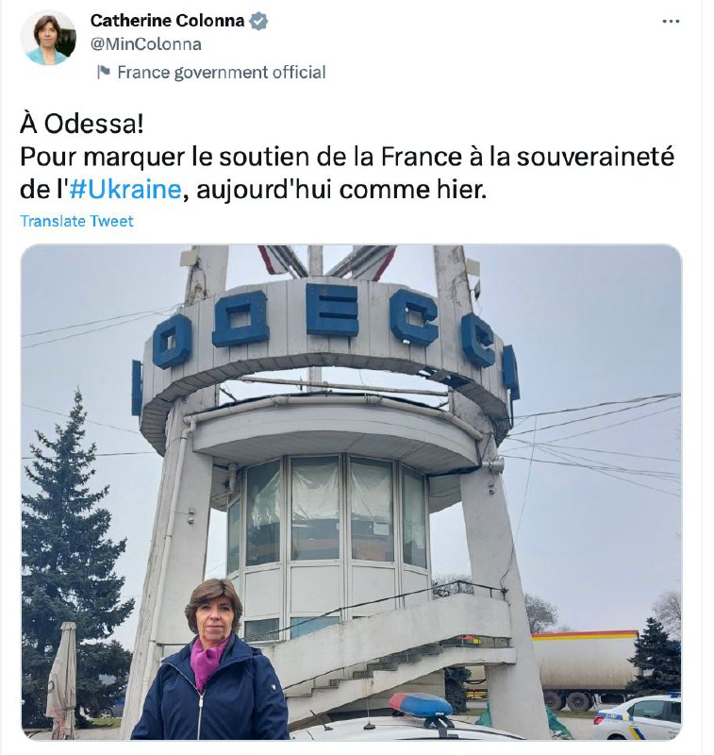Open the @MinColonna handle link

[146, 44]
